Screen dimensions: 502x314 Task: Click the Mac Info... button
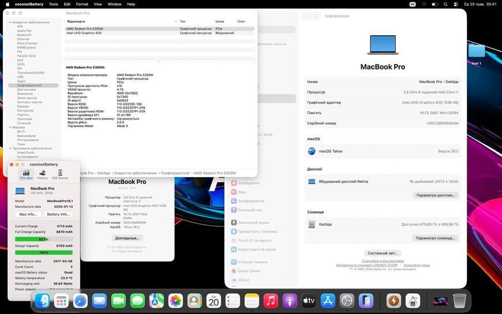tap(28, 214)
